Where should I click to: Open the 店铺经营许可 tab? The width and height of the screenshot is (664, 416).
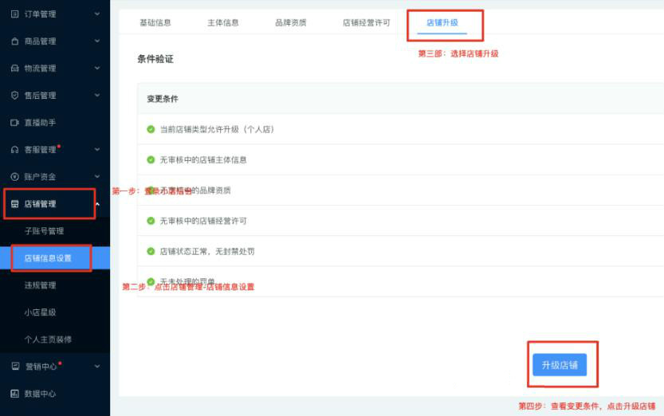click(367, 23)
